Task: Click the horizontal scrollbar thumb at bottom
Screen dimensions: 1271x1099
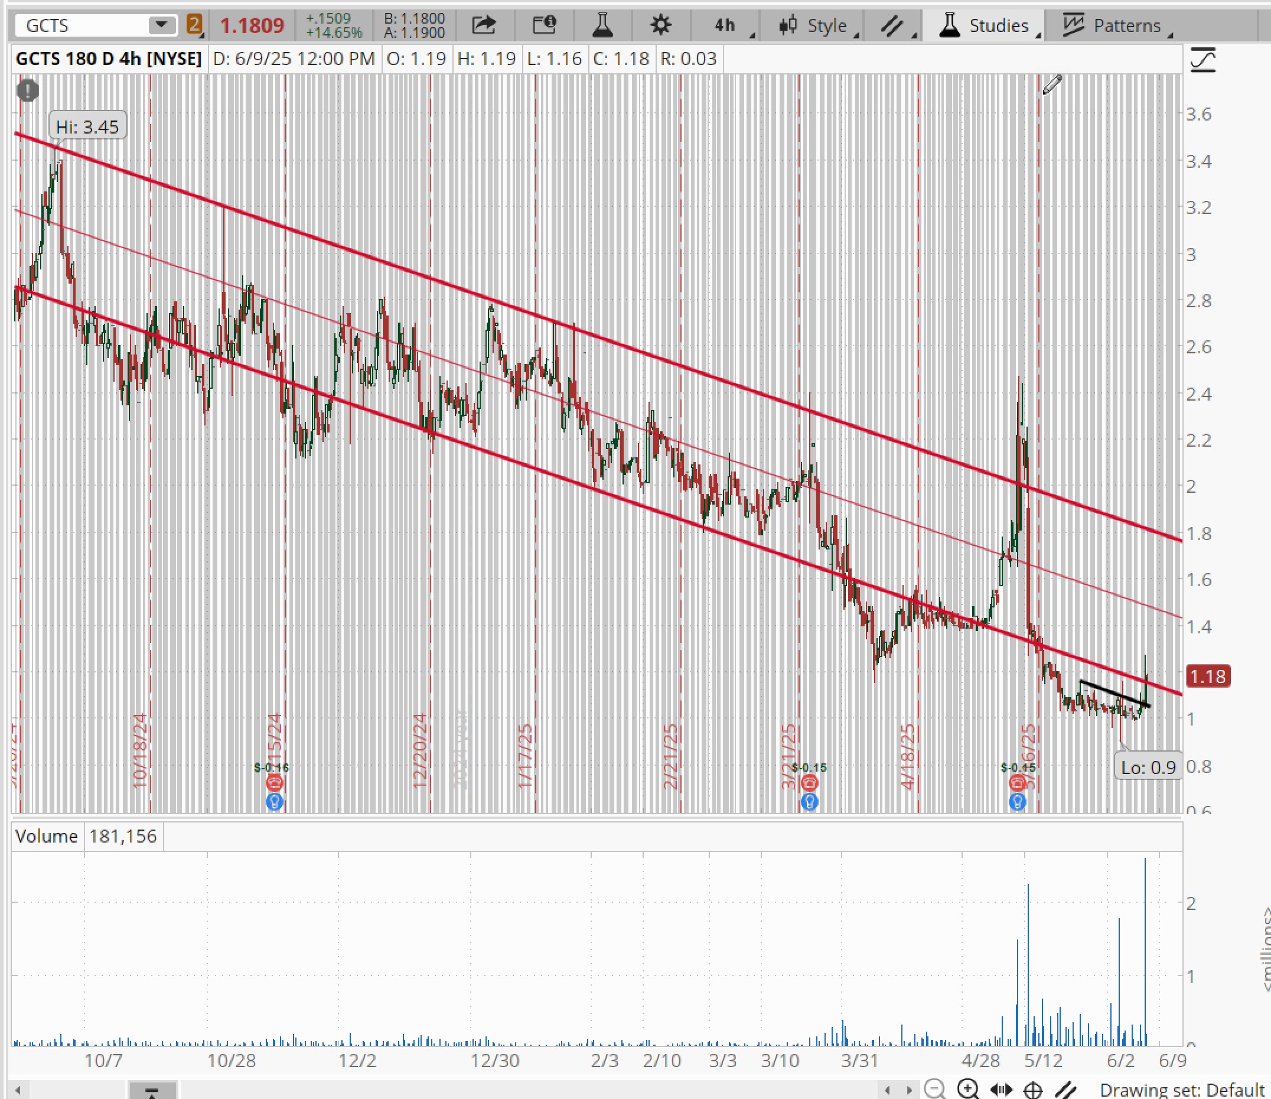Action: [x=152, y=1091]
